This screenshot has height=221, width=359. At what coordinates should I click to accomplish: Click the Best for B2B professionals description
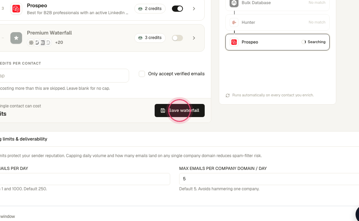click(x=78, y=12)
